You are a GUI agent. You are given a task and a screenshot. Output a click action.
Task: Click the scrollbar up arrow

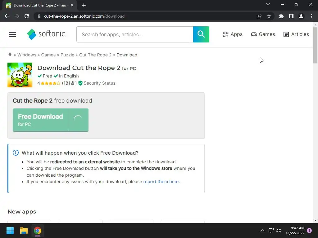tap(315, 25)
